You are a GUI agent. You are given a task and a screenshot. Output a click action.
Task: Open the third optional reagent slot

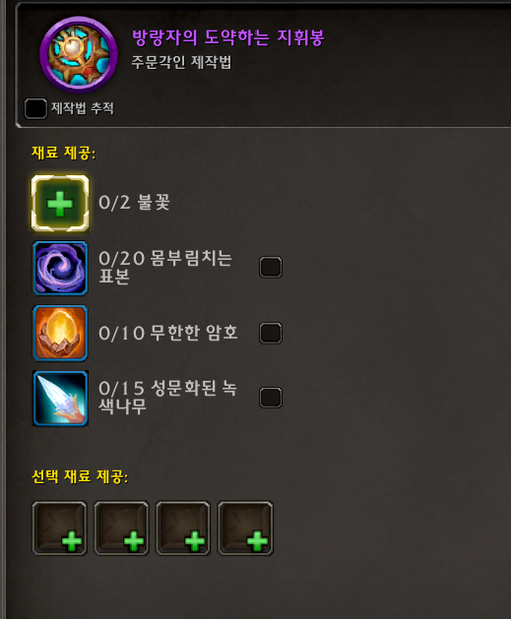[x=183, y=528]
